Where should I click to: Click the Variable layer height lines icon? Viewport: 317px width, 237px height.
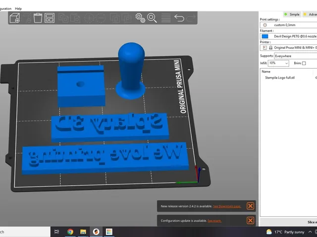tap(166, 18)
